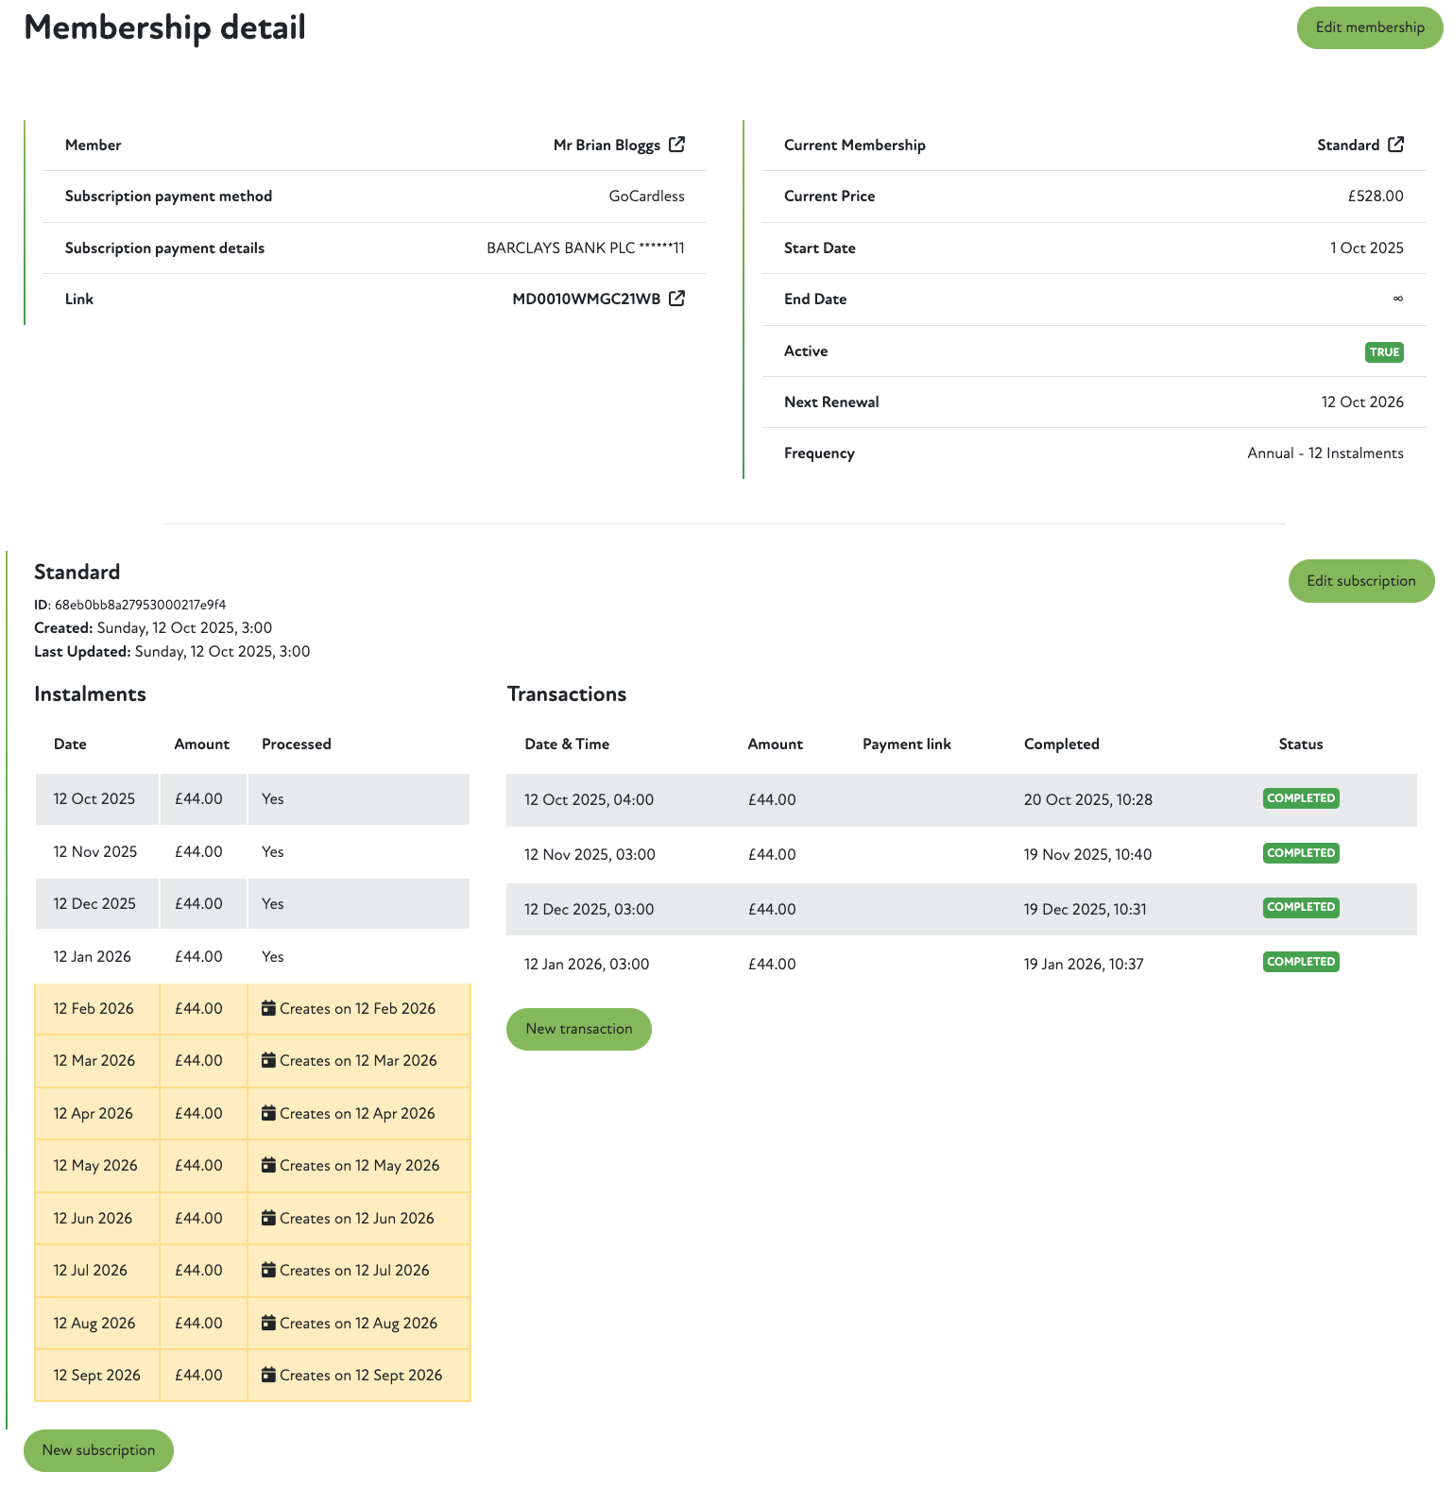
Task: Click calendar icon in 12 Apr 2026 instalment
Action: (x=268, y=1113)
